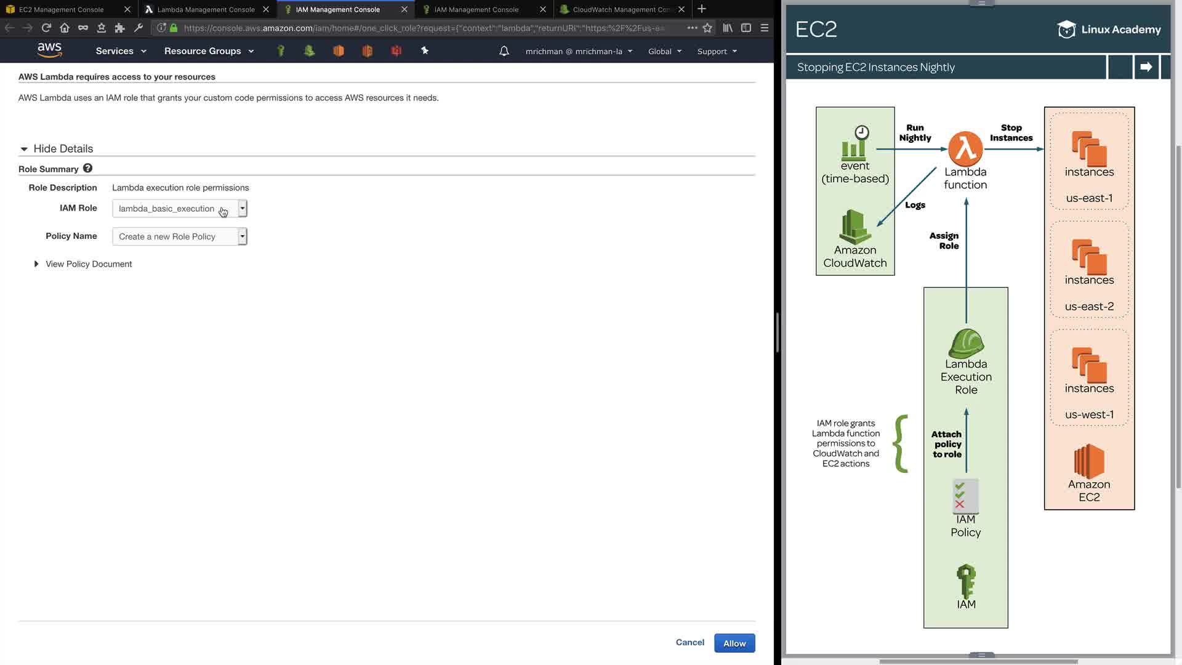Click the pushpin icon in AWS navbar
Viewport: 1182px width, 665px height.
tap(425, 51)
